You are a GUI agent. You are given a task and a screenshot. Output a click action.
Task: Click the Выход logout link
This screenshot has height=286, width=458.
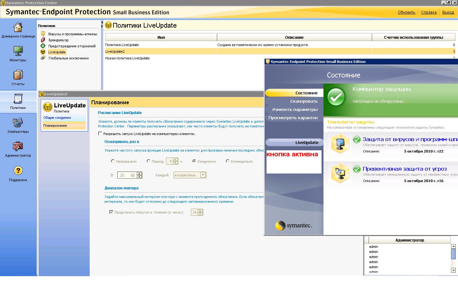[448, 12]
